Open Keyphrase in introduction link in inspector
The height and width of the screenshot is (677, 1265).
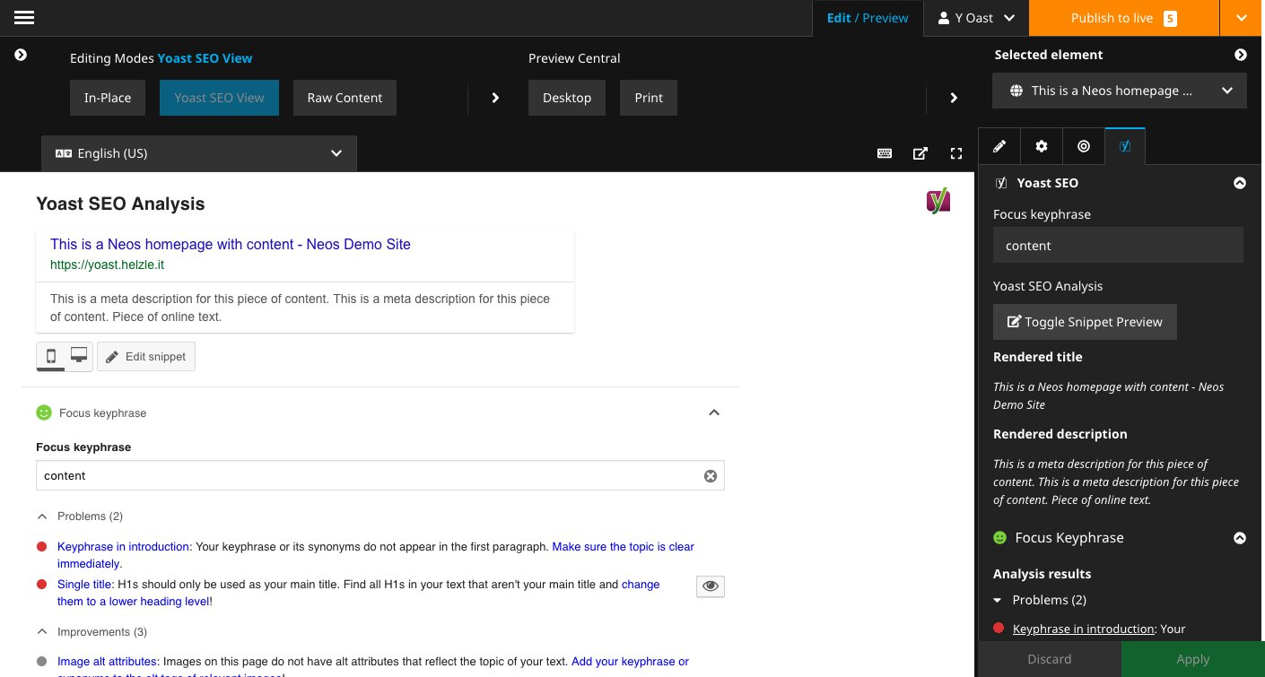[1084, 629]
